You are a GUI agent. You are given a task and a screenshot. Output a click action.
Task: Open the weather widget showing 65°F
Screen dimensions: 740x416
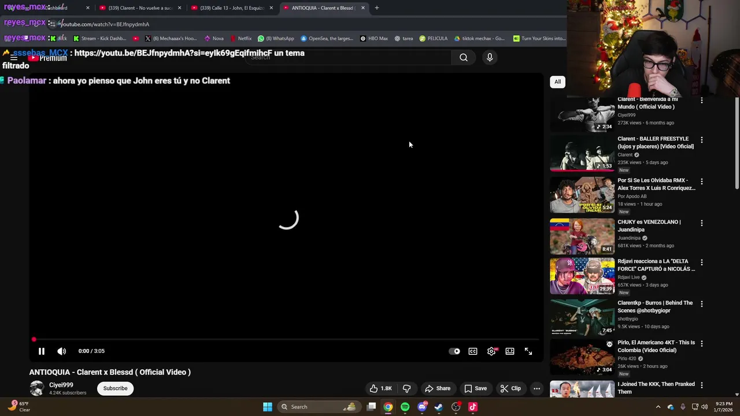[18, 407]
